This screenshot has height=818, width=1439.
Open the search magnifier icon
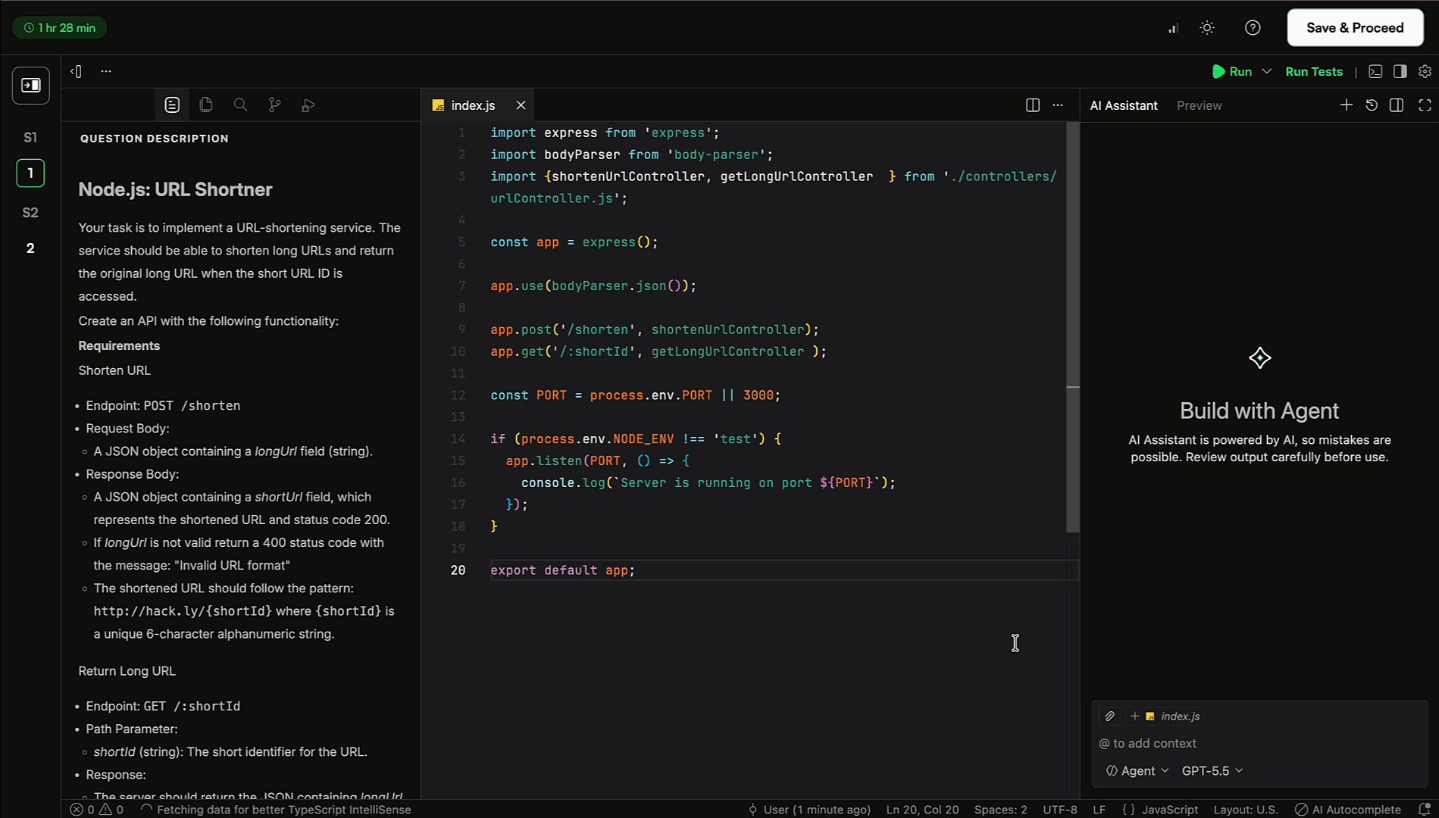coord(240,105)
